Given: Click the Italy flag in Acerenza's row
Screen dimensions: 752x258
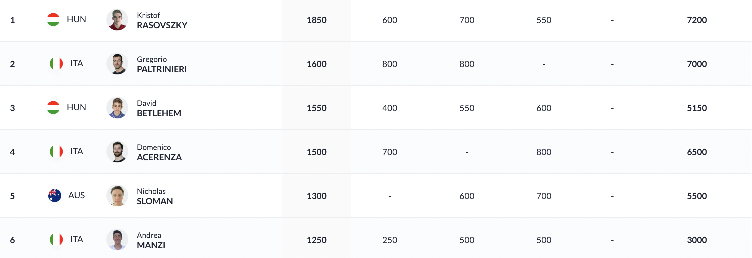Looking at the screenshot, I should point(56,152).
